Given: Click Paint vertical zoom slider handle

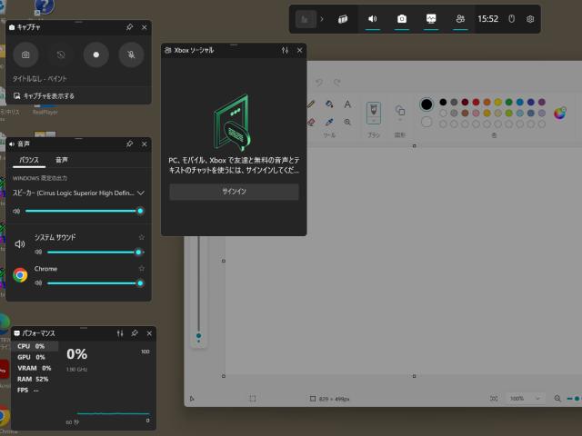Looking at the screenshot, I should coord(198,336).
